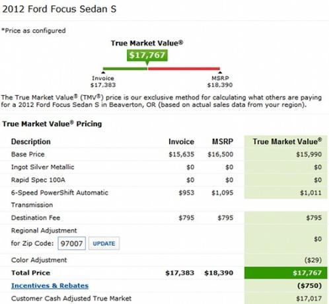The image size is (329, 304).
Task: Click the Base Price row label
Action: point(28,154)
